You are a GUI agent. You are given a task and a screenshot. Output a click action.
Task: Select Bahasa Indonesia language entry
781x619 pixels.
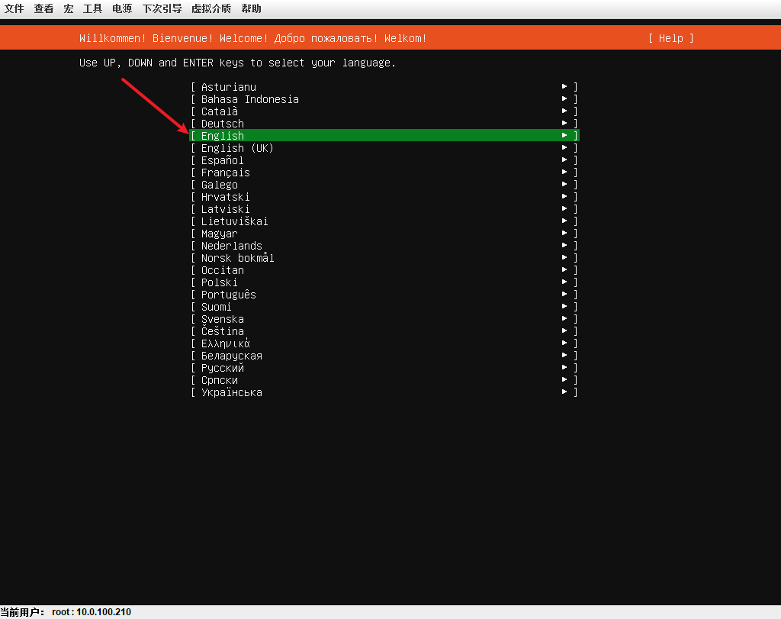384,99
